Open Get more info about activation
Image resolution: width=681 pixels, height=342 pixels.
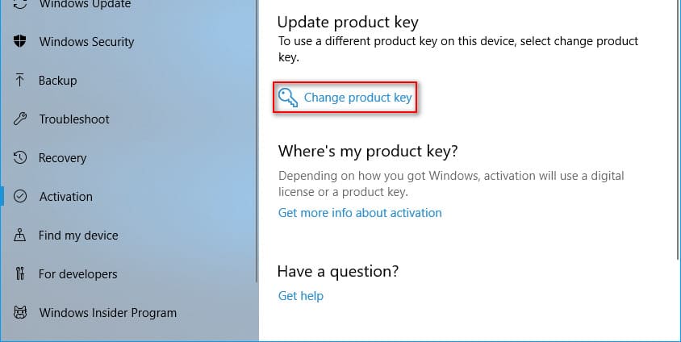point(360,213)
